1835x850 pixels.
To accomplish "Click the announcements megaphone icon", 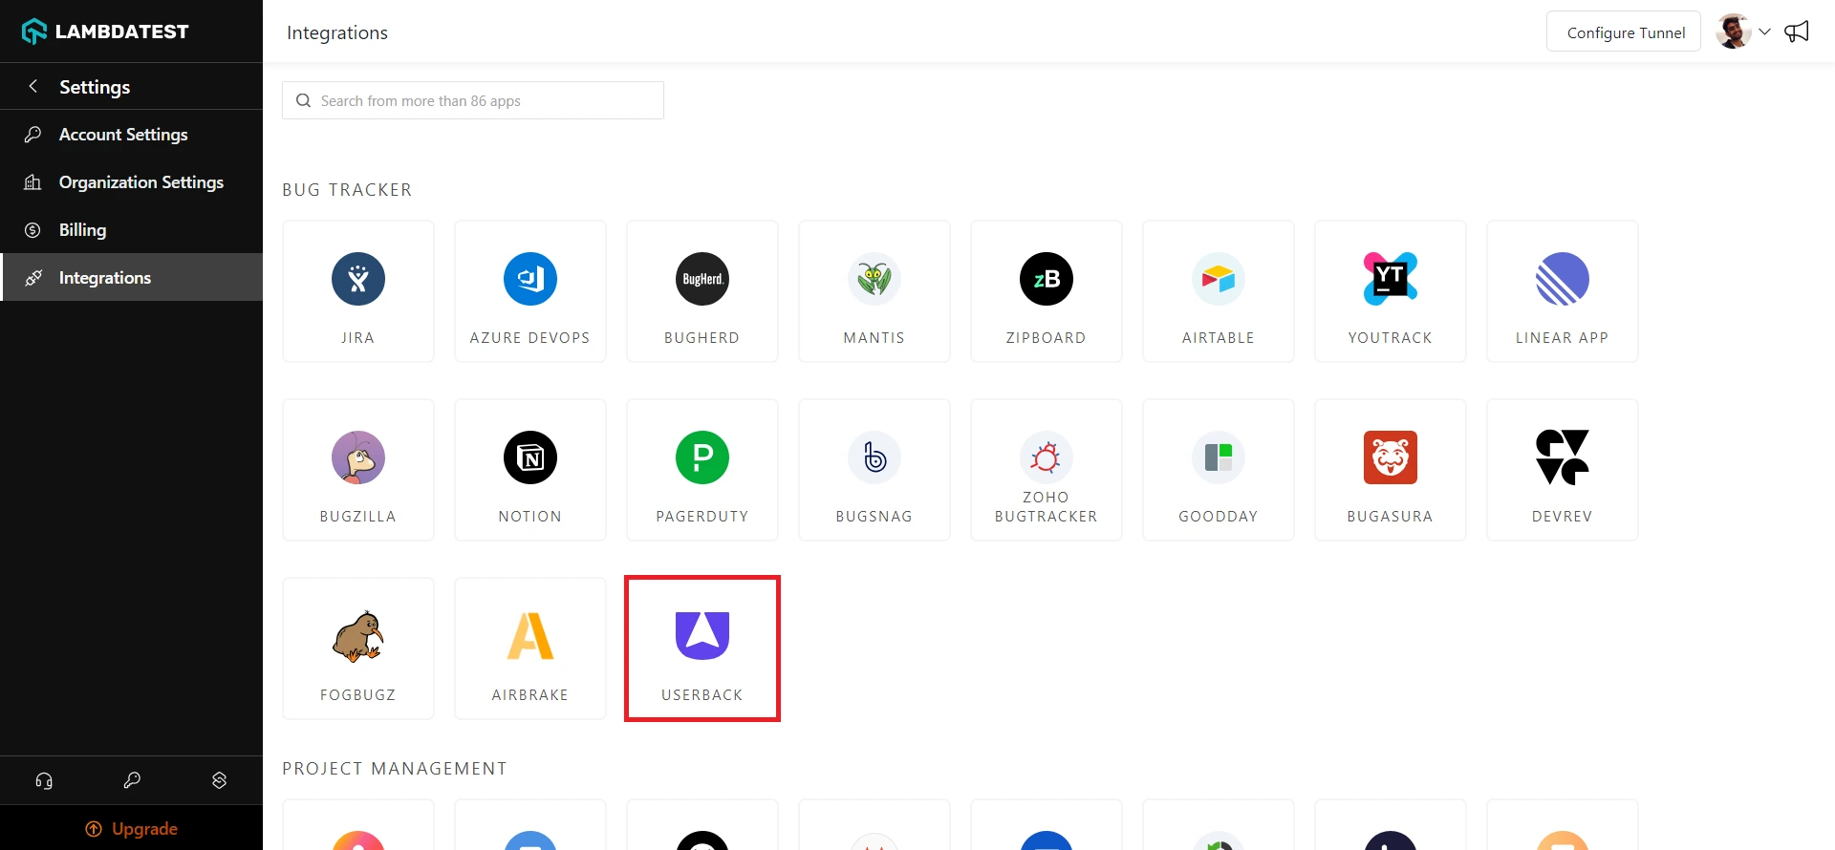I will point(1797,32).
